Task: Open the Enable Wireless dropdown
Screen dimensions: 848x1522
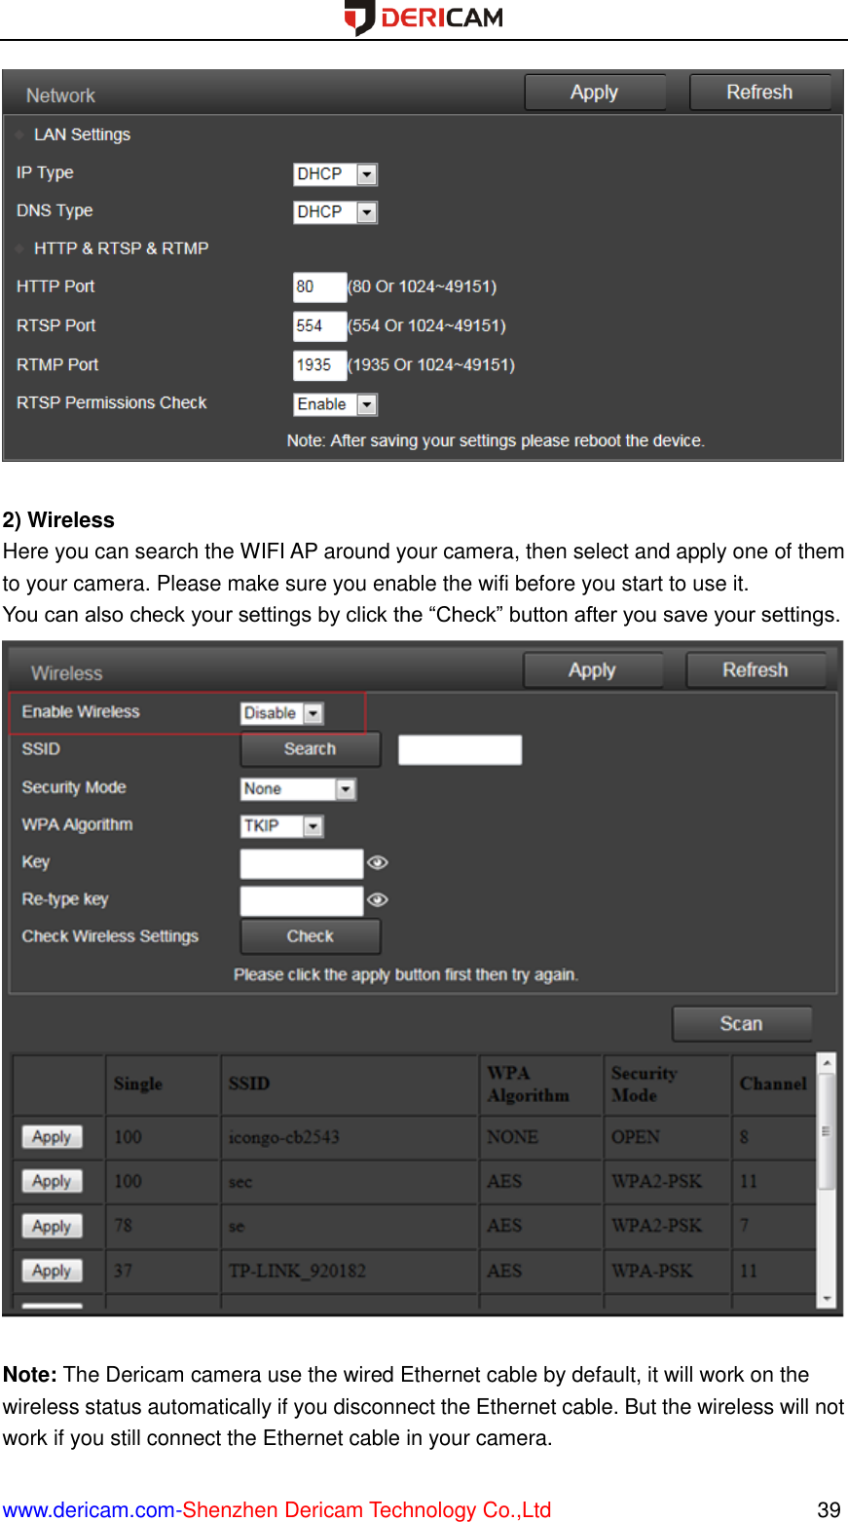Action: [x=281, y=713]
